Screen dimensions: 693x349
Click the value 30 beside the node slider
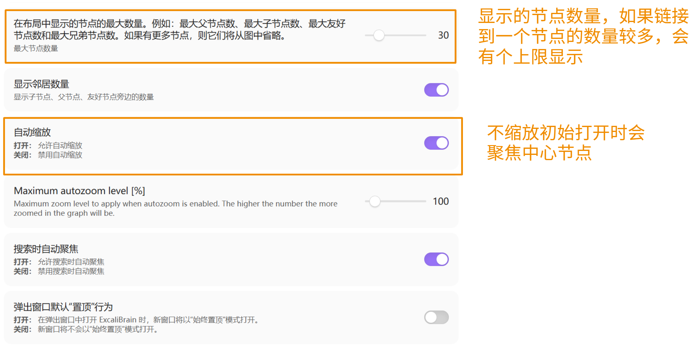[x=443, y=35]
